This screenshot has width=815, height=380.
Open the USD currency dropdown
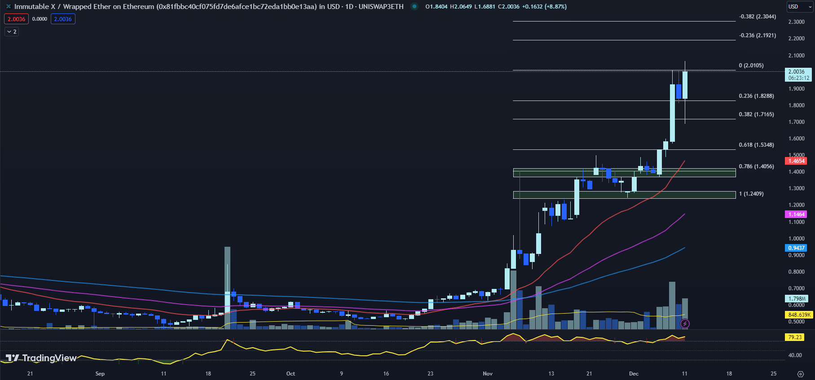coord(799,7)
